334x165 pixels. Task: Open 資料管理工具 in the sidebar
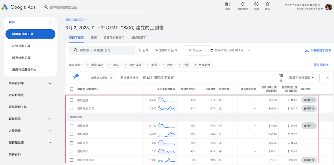click(x=18, y=107)
